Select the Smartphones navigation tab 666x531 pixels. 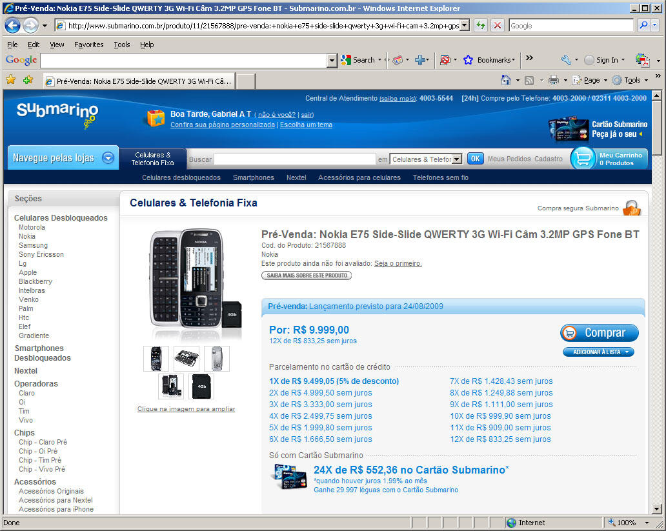point(253,177)
